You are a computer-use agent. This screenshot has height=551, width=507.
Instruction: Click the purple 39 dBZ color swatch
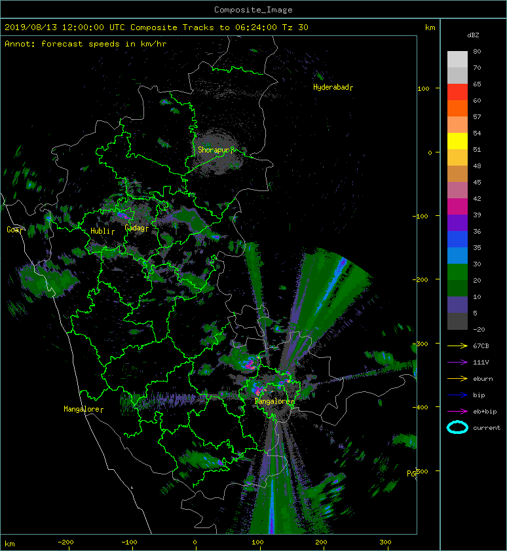(457, 222)
